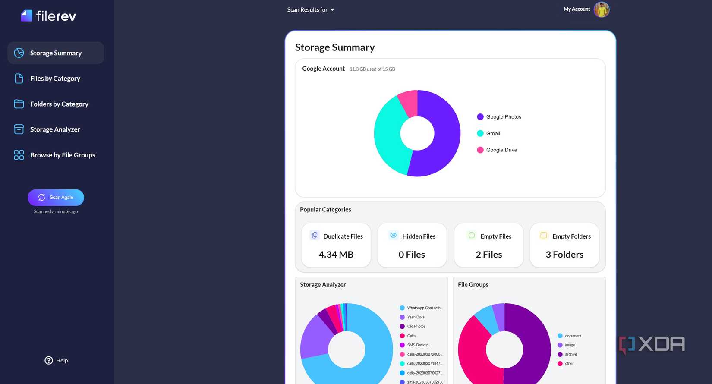Toggle the Gmail legend swatch
Image resolution: width=712 pixels, height=384 pixels.
tap(480, 133)
